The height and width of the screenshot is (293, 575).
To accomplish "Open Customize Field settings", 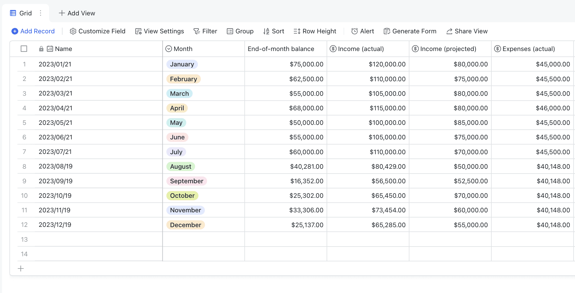I will pos(98,31).
